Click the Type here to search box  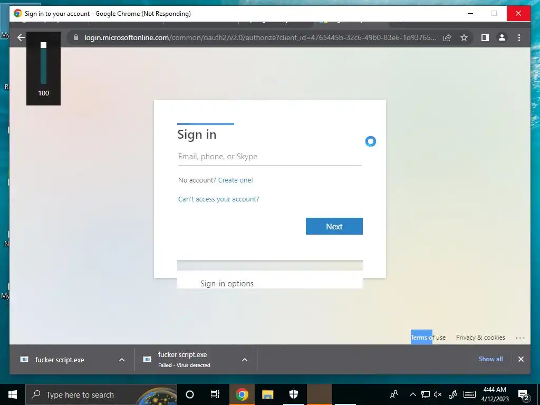pyautogui.click(x=101, y=394)
